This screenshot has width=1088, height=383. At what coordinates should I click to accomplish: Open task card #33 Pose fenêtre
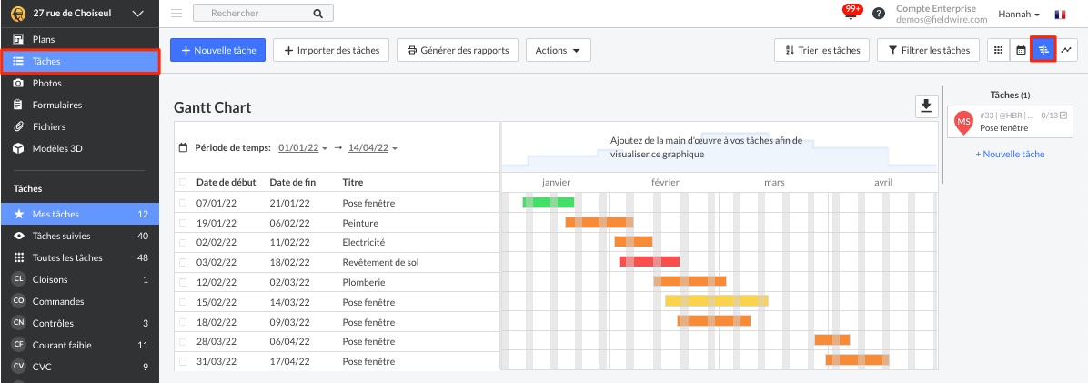1009,121
